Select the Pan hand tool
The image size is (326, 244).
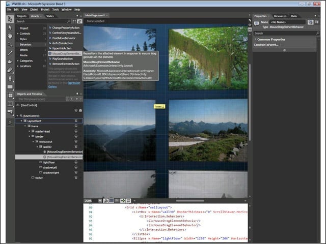click(10, 36)
